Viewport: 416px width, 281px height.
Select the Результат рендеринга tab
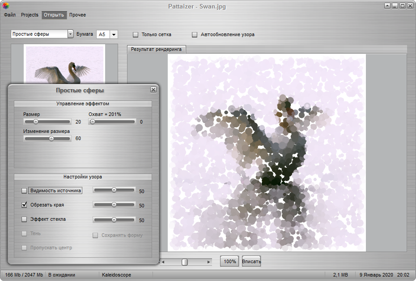tap(156, 49)
